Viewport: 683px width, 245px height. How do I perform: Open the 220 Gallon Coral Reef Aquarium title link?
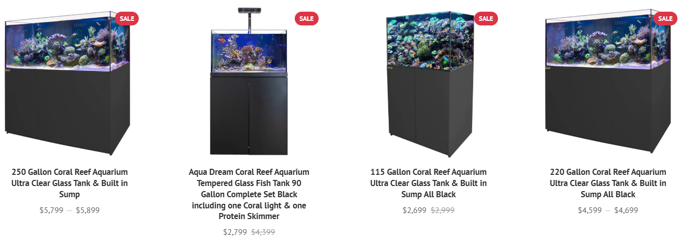(608, 183)
